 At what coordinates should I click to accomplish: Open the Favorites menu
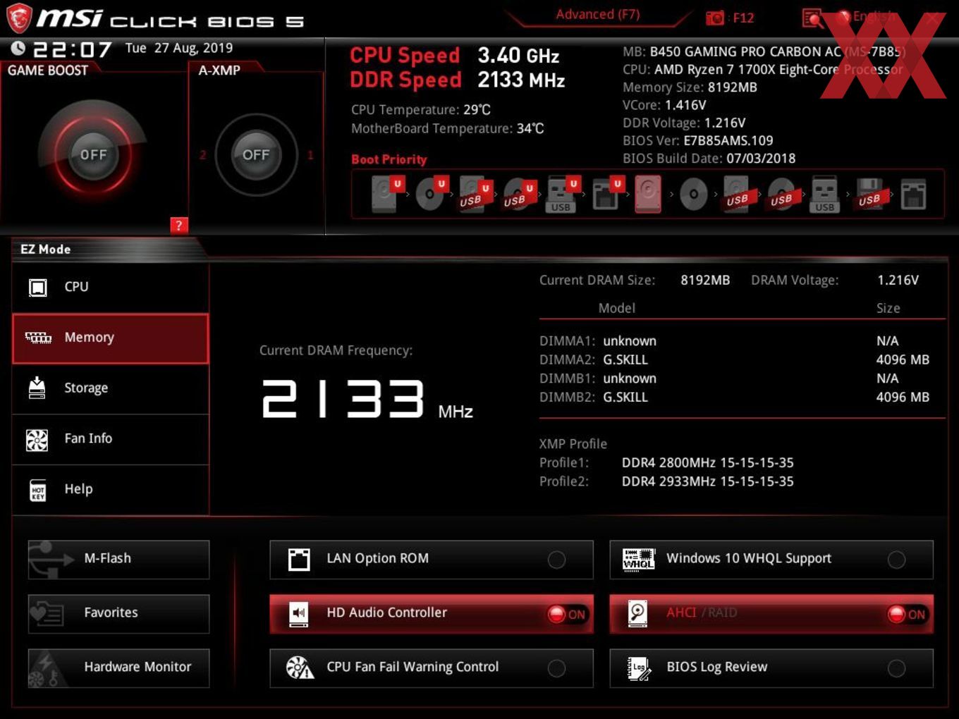(x=118, y=613)
